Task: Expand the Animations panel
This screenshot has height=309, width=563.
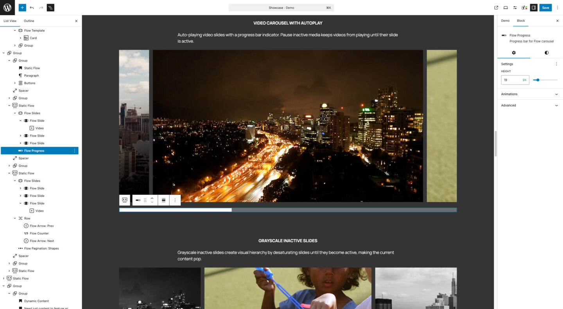Action: click(530, 94)
